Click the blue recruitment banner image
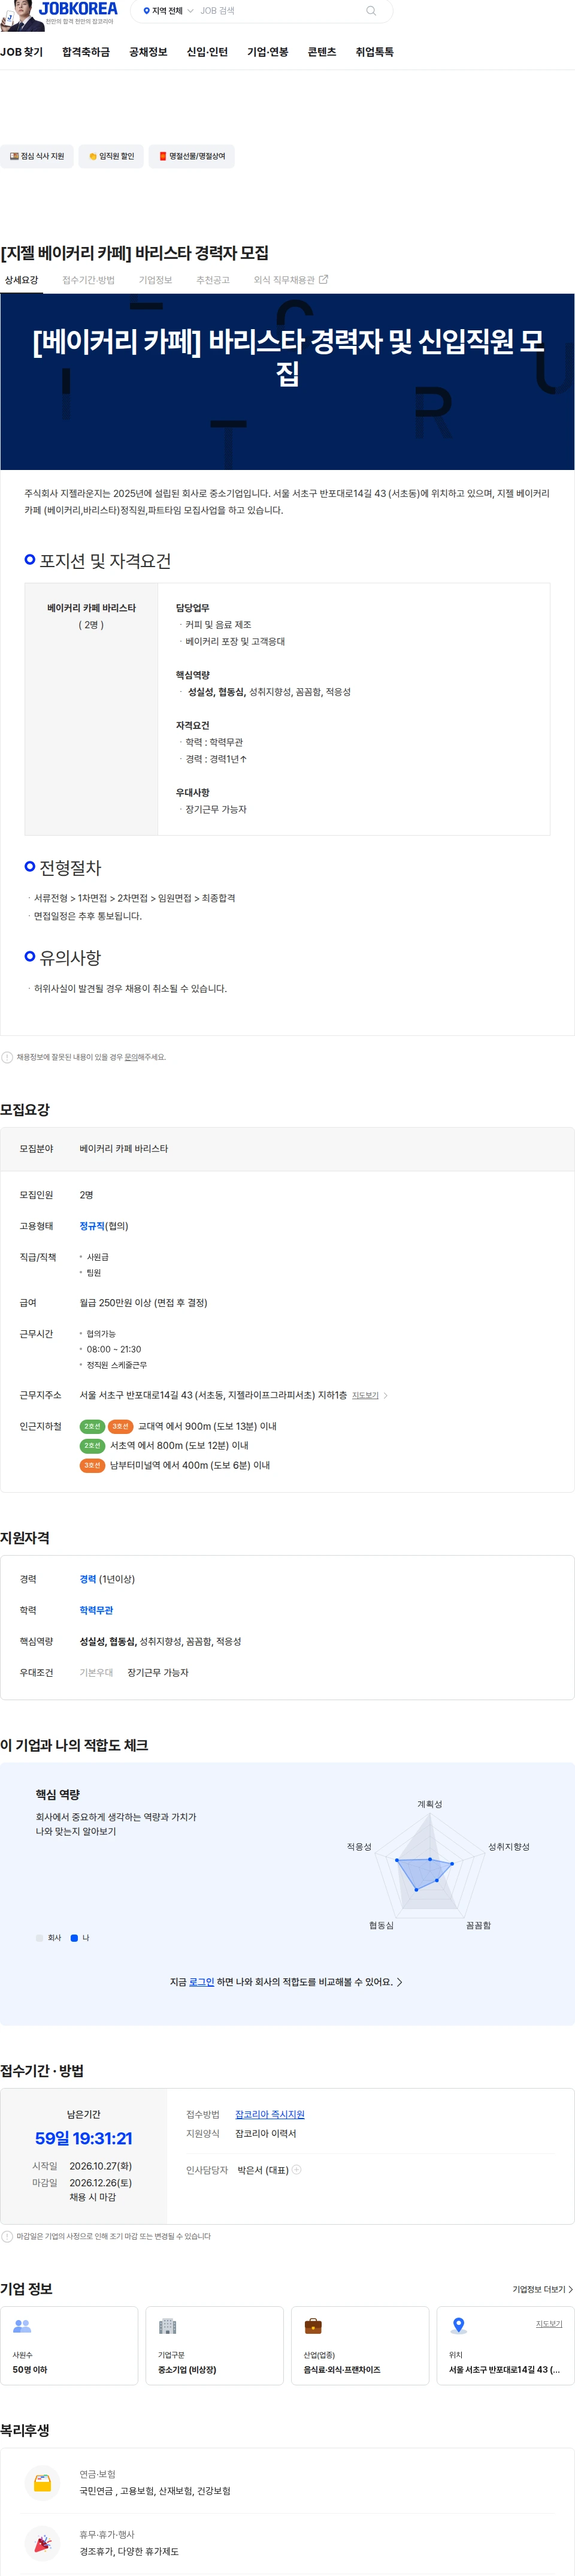575x2576 pixels. coord(287,382)
